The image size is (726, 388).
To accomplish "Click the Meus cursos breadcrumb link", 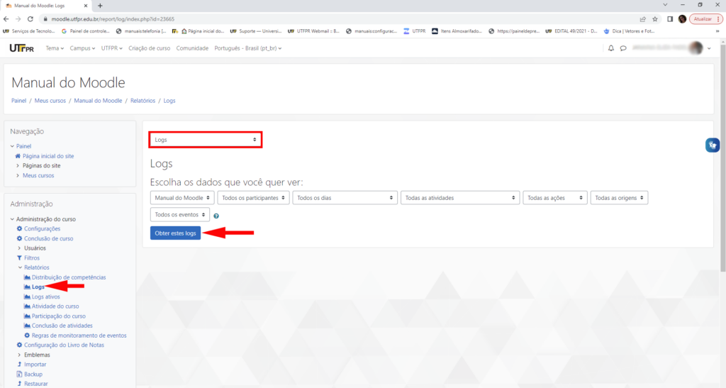I will tap(50, 101).
